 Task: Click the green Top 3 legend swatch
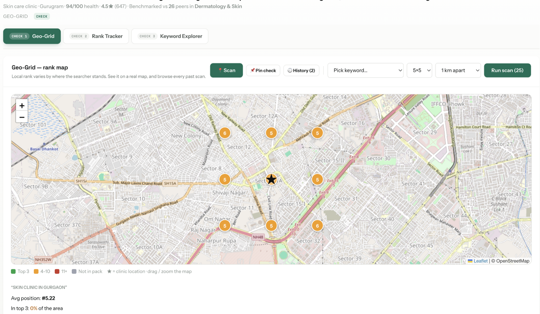click(x=13, y=272)
